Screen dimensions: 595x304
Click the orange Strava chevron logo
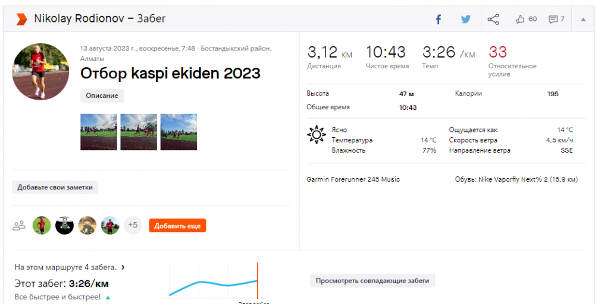(22, 19)
